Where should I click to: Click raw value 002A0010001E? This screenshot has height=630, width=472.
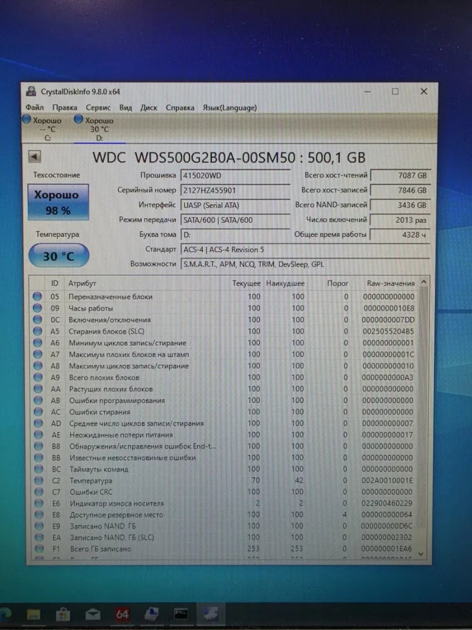tap(387, 481)
